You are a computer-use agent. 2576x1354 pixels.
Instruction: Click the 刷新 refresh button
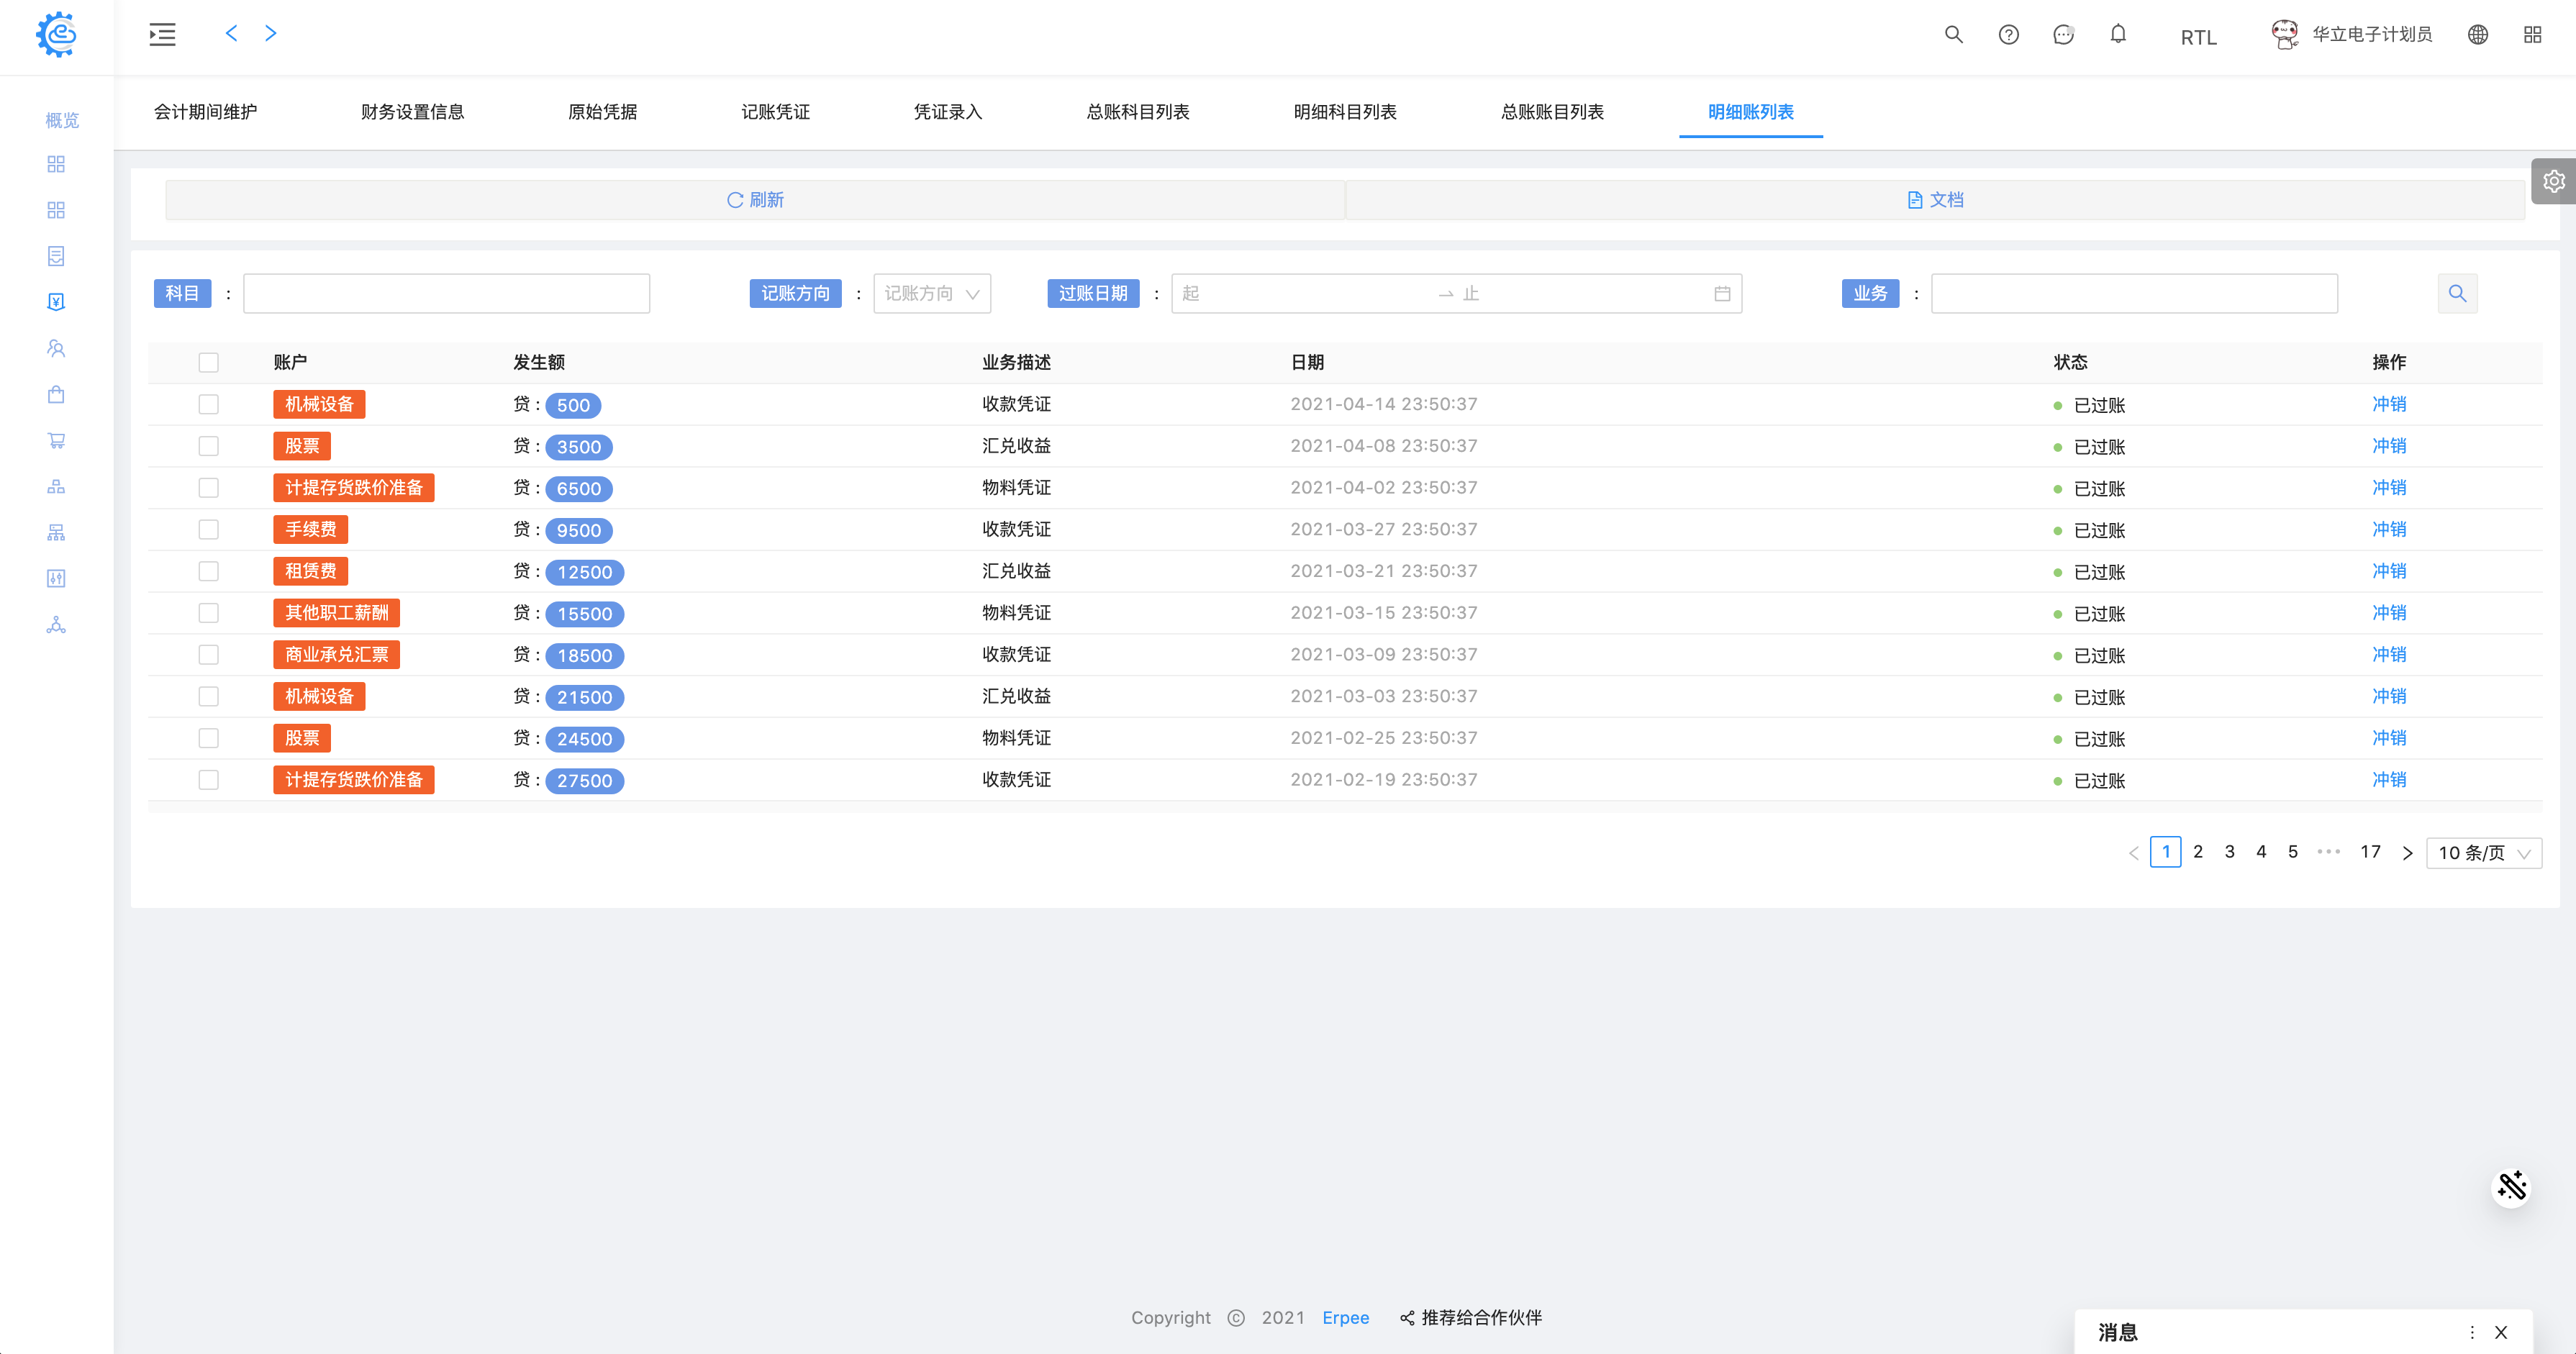(755, 200)
